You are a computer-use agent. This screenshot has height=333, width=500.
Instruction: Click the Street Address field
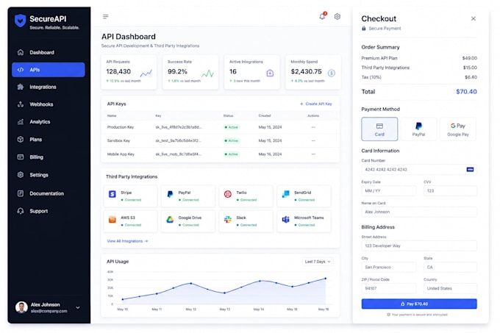(419, 246)
